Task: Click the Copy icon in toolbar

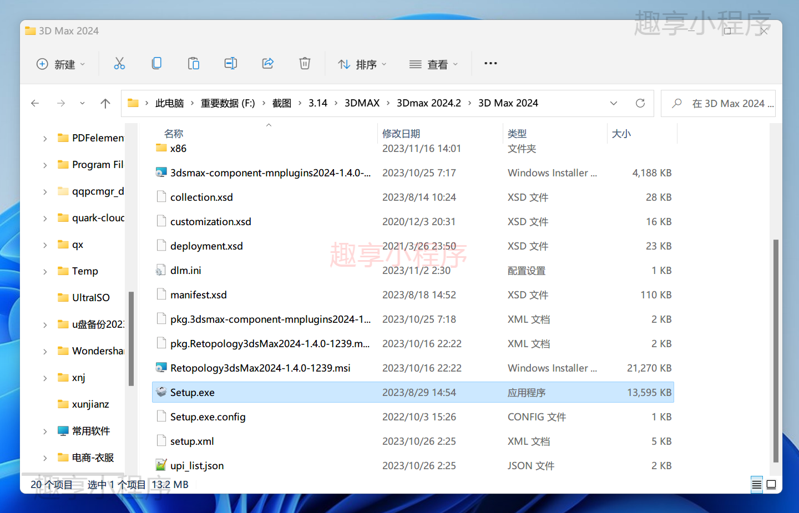Action: (156, 64)
